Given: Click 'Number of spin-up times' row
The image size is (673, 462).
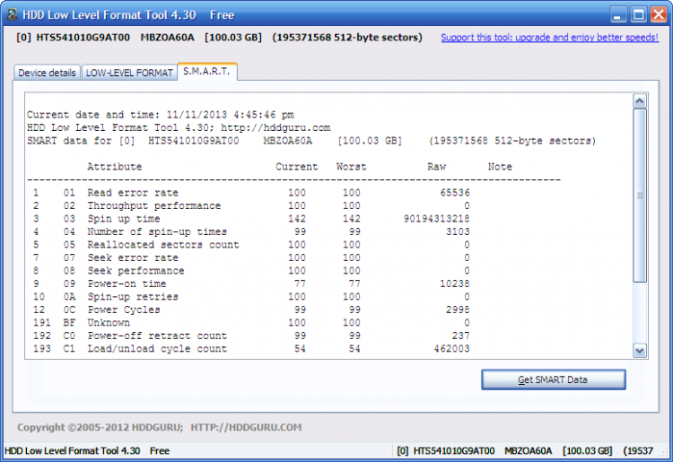Looking at the screenshot, I should 251,231.
